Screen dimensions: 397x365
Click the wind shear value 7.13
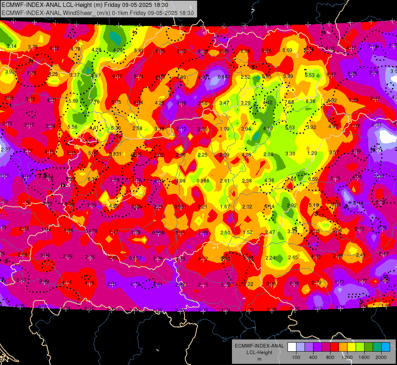coord(373,47)
